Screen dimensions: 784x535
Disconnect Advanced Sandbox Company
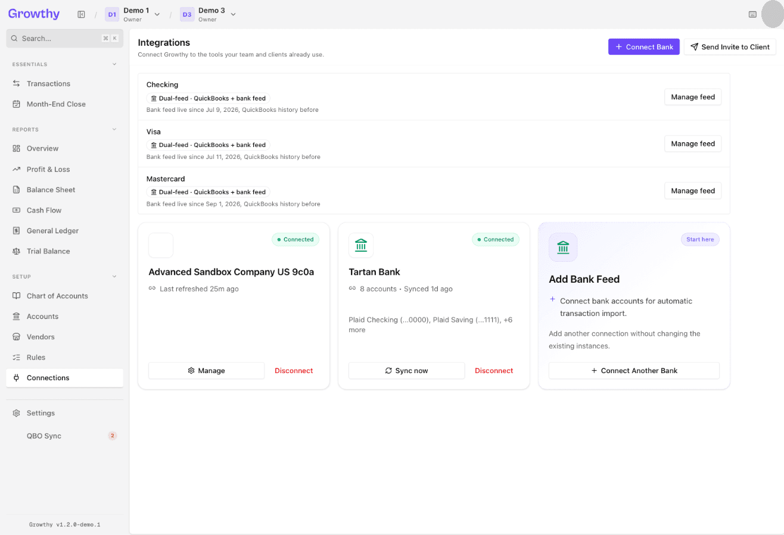pos(294,371)
